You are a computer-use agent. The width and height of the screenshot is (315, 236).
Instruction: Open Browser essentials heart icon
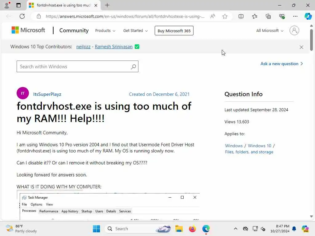282,17
